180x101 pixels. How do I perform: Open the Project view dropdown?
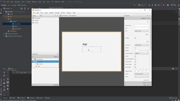(8, 9)
